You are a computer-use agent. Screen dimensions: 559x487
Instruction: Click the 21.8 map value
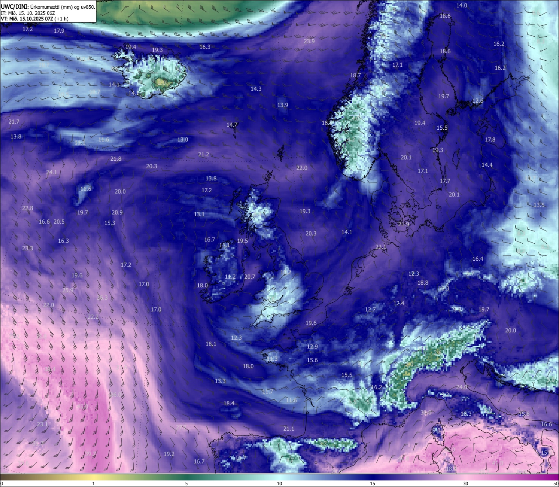tap(116, 159)
